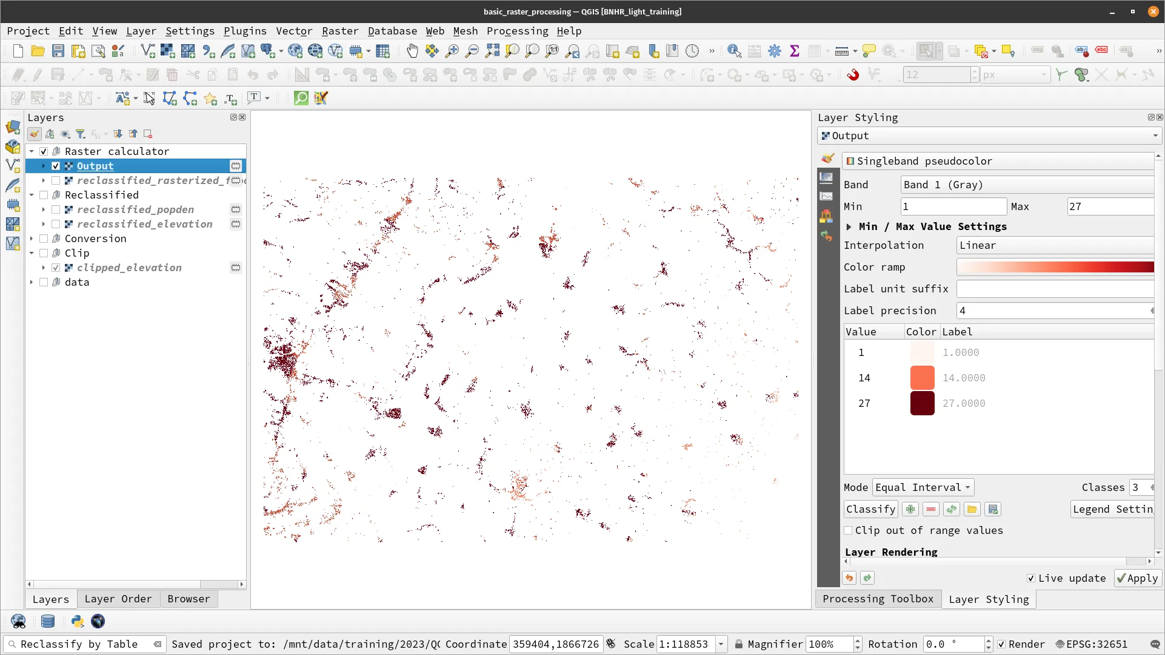The width and height of the screenshot is (1165, 655).
Task: Collapse the Raster calculator group
Action: pyautogui.click(x=32, y=151)
